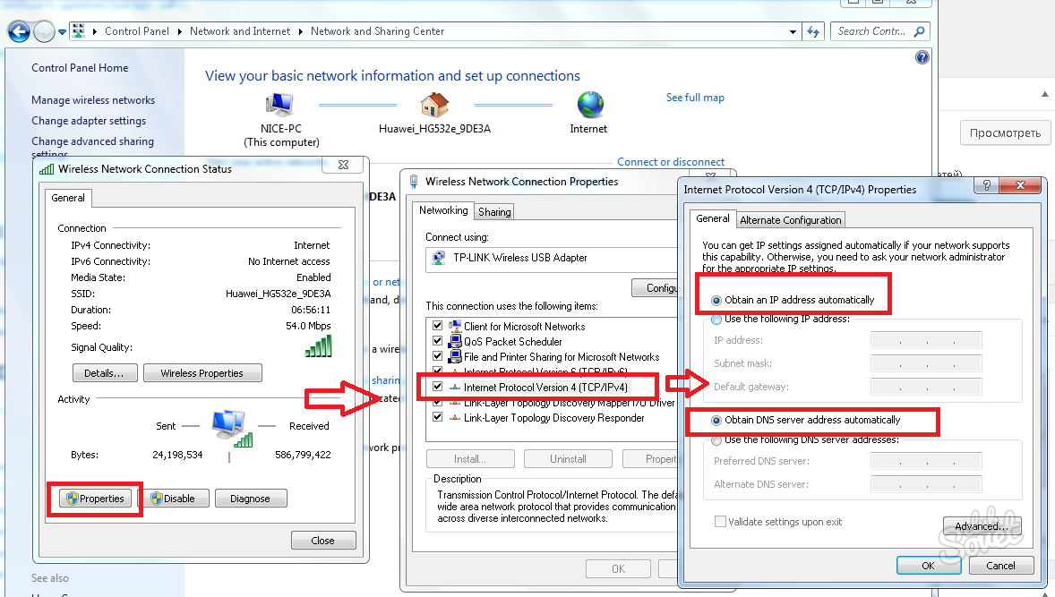
Task: Expand the address bar history dropdown
Action: click(793, 31)
